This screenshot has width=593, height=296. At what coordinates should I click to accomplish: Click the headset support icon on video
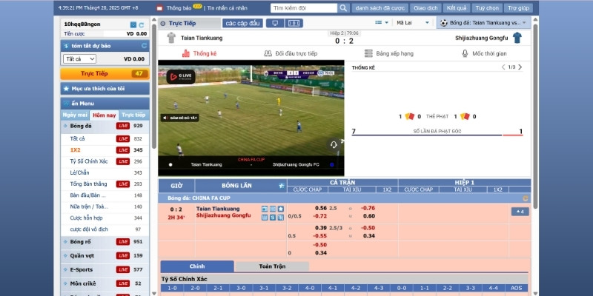(334, 144)
